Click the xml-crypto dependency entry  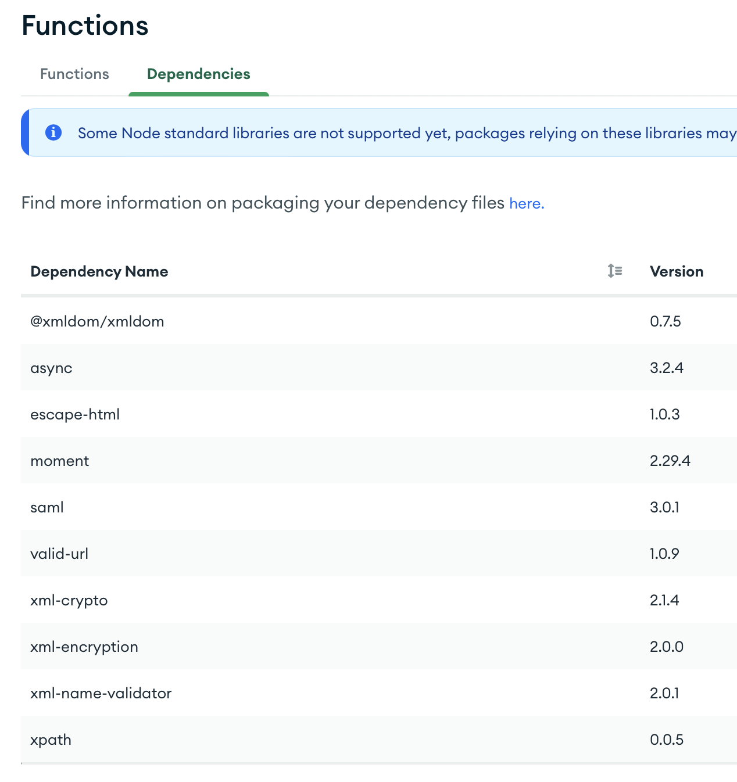(x=69, y=600)
